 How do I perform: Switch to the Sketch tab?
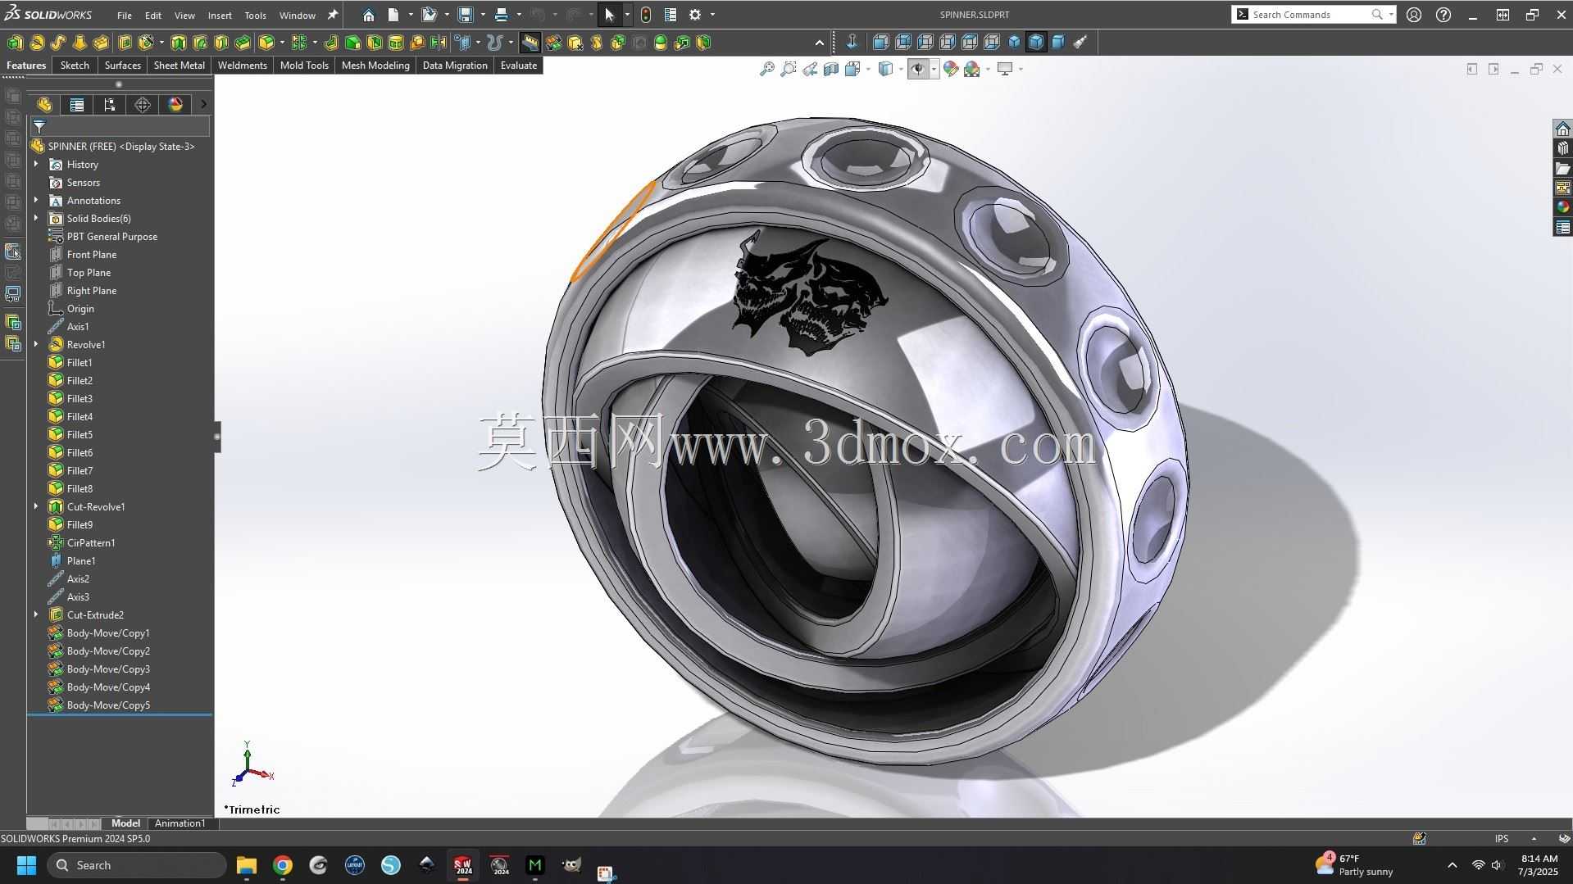point(75,66)
